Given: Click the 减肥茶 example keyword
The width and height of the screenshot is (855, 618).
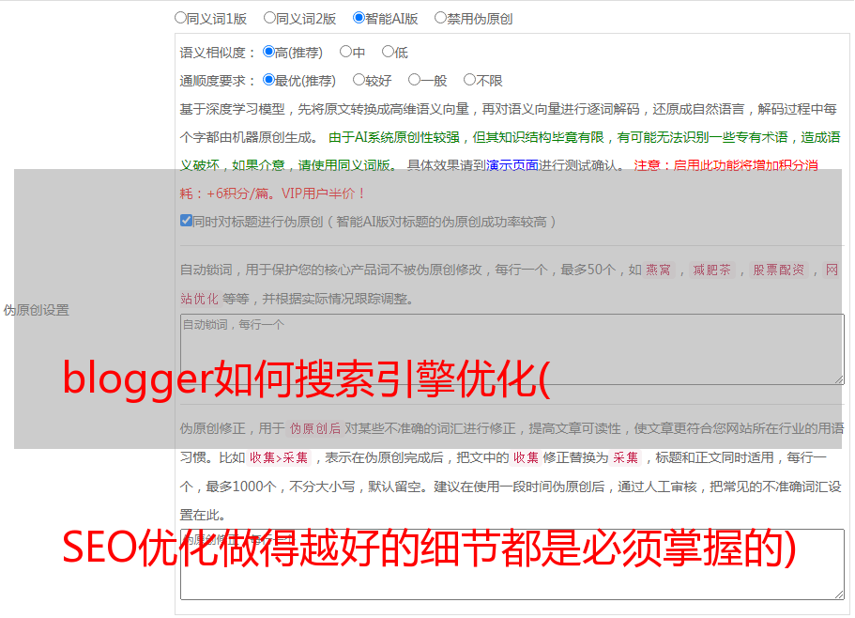Looking at the screenshot, I should coord(712,270).
